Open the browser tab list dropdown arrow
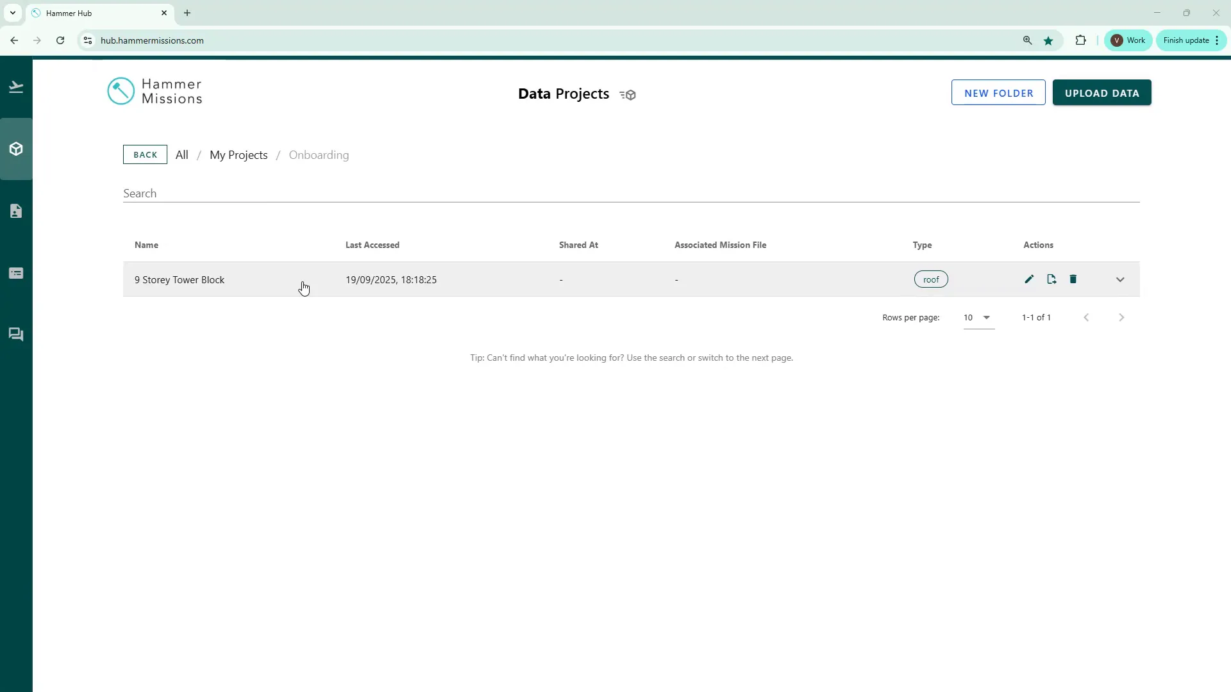Screen dimensions: 1231x692 point(12,13)
